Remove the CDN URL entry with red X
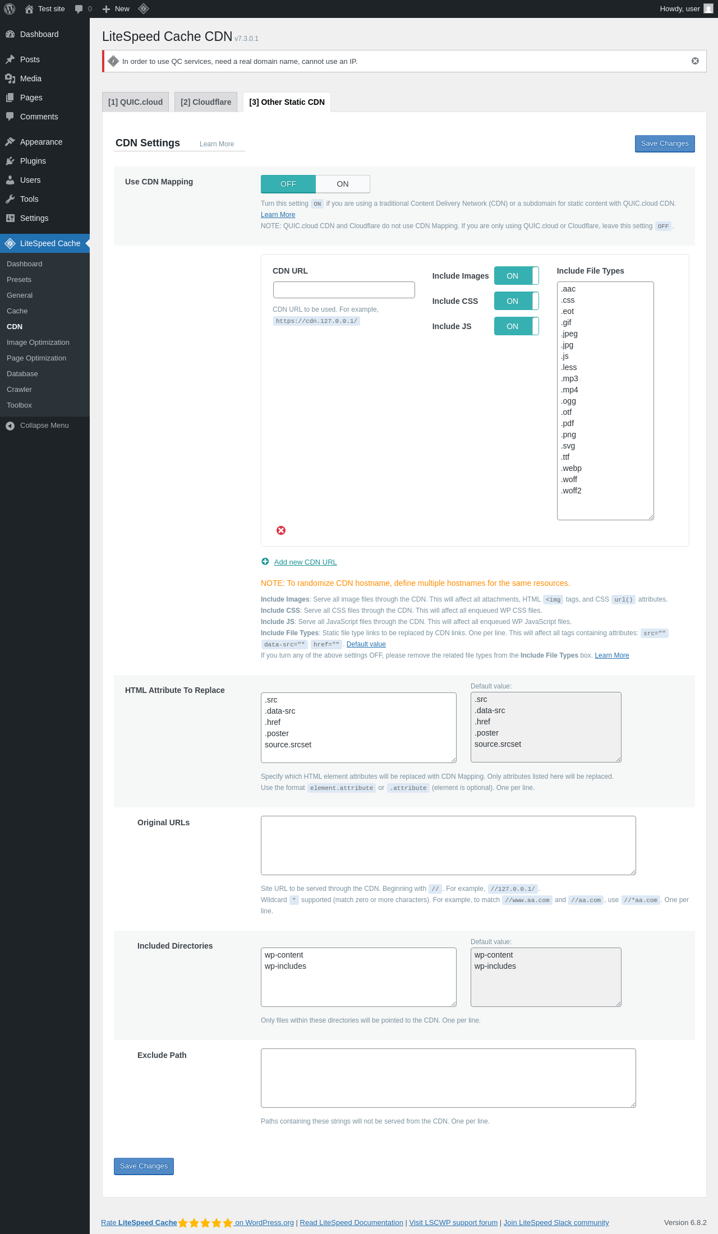Screen dimensions: 718x1234 pyautogui.click(x=281, y=530)
